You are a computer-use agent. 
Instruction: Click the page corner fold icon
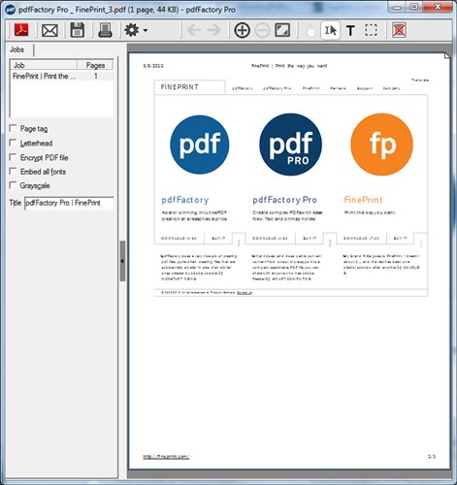(446, 56)
